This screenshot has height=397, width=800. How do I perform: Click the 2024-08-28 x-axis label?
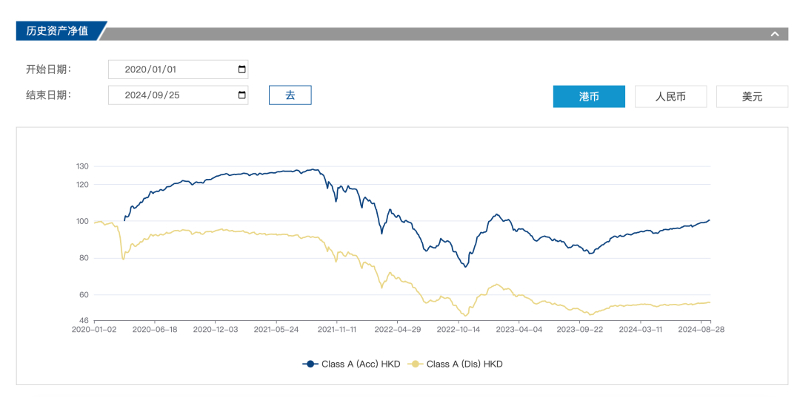(x=701, y=329)
